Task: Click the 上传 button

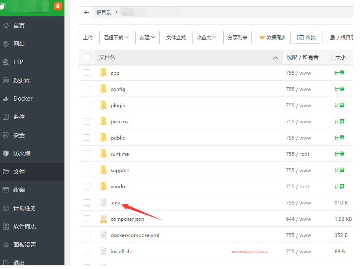Action: pos(88,38)
